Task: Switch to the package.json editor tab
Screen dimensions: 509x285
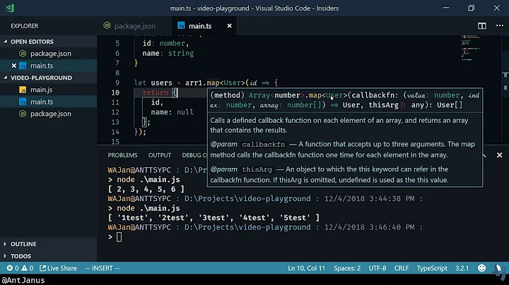Action: (133, 26)
